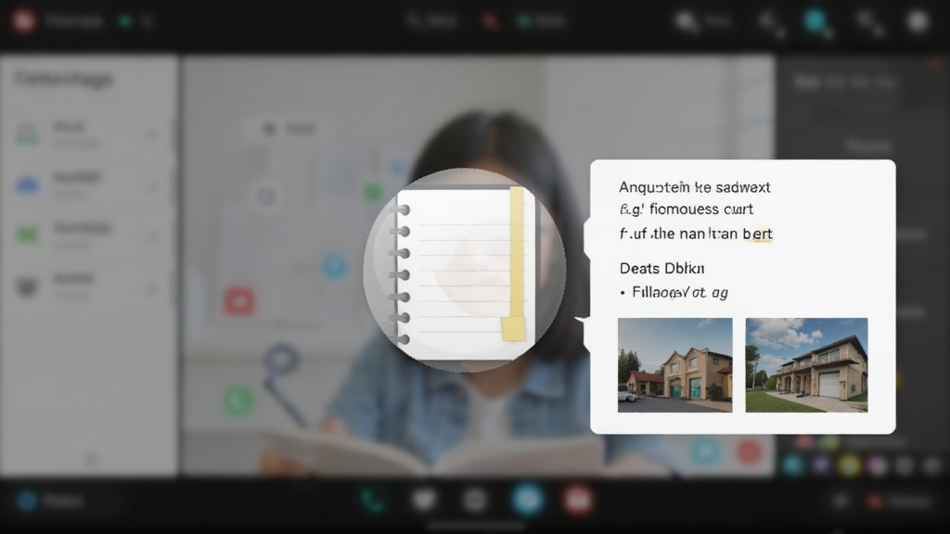Click the "Deats Dblkıı" heading in the popup card
The image size is (950, 534).
click(x=661, y=268)
